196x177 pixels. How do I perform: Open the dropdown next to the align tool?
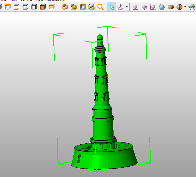[127, 7]
